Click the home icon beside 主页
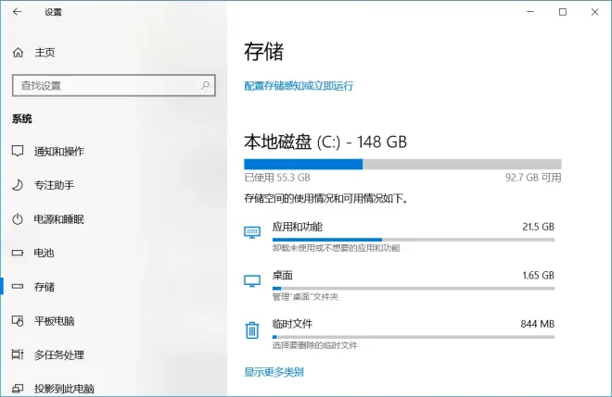The height and width of the screenshot is (397, 612). click(x=18, y=52)
